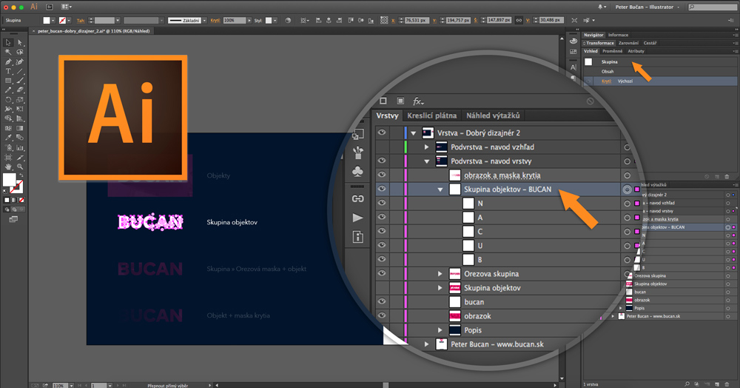Select the Paintbrush tool
740x388 pixels.
click(x=20, y=81)
